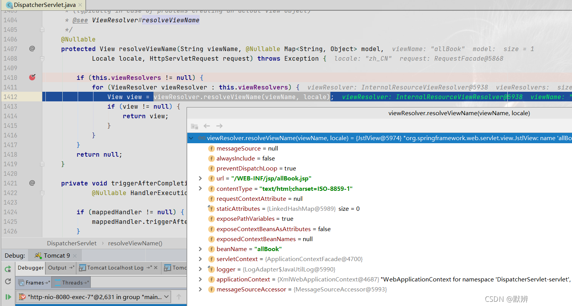Click DispatcherServlet in the breadcrumb bar
This screenshot has height=306, width=572.
(x=72, y=243)
